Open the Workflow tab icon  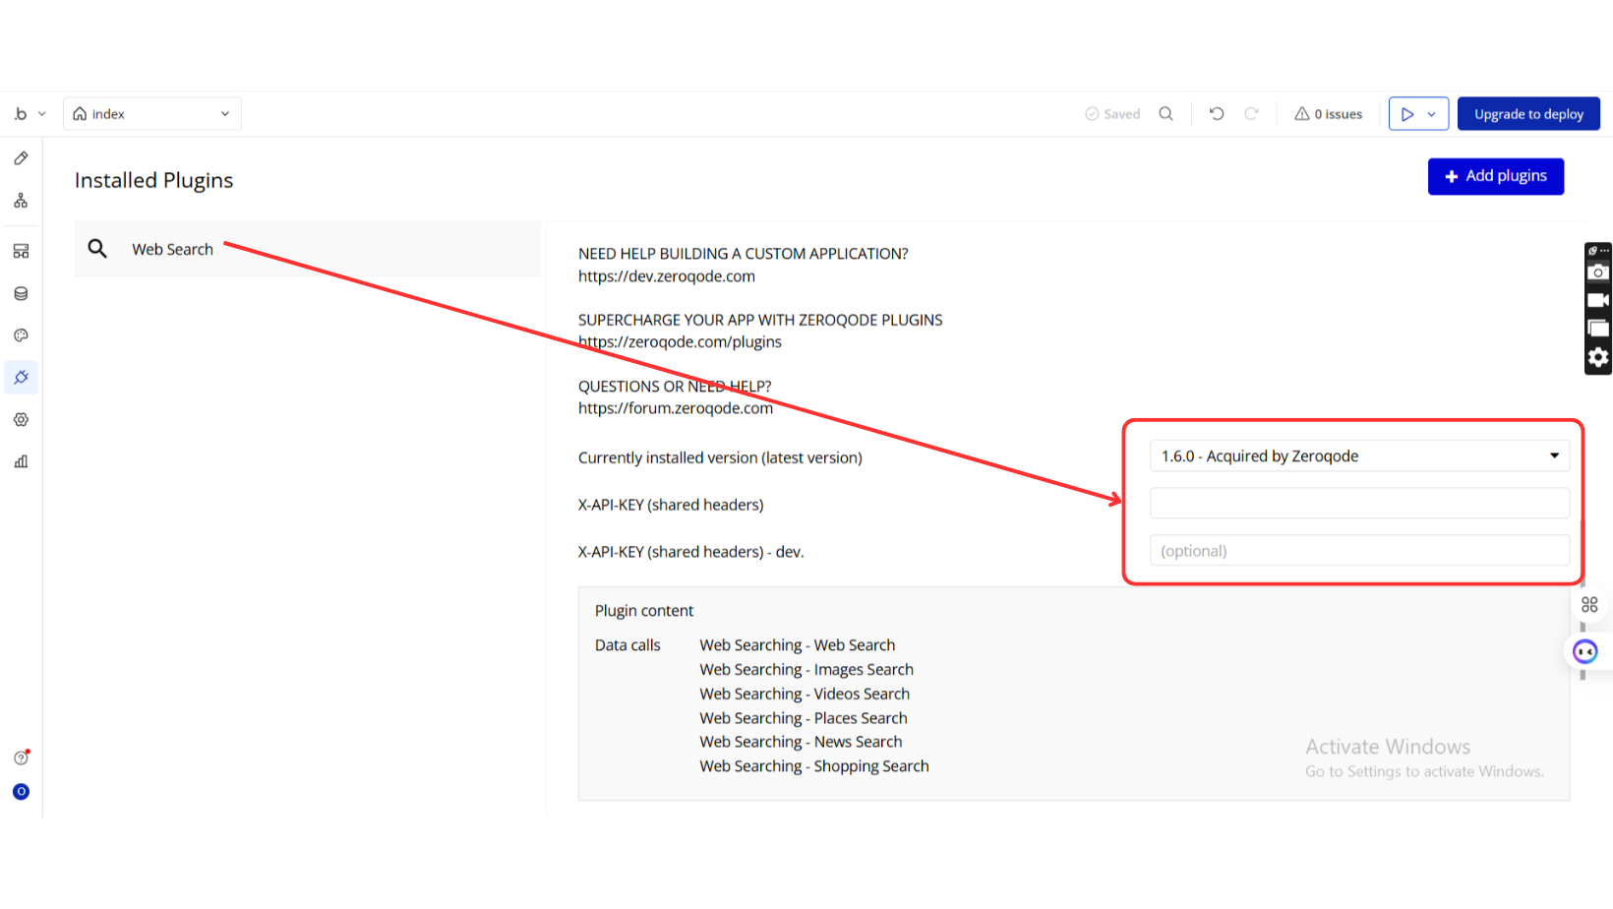[21, 201]
